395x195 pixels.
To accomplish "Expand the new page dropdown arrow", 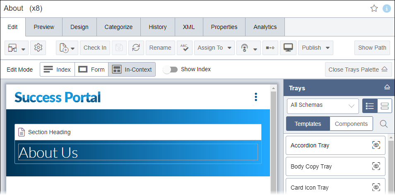I will click(73, 48).
